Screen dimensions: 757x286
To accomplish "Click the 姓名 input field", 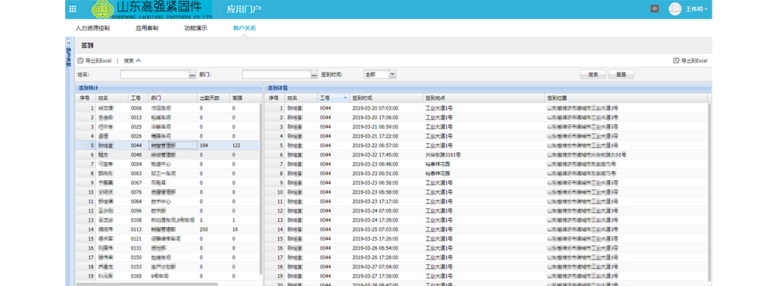I will point(154,74).
